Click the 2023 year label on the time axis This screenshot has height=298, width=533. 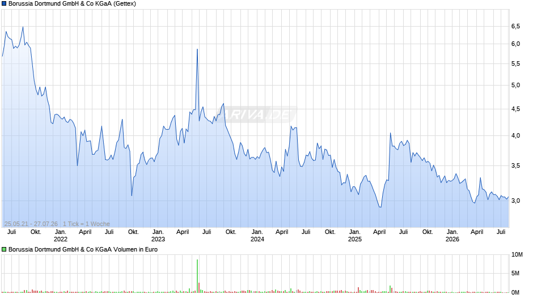(x=158, y=239)
